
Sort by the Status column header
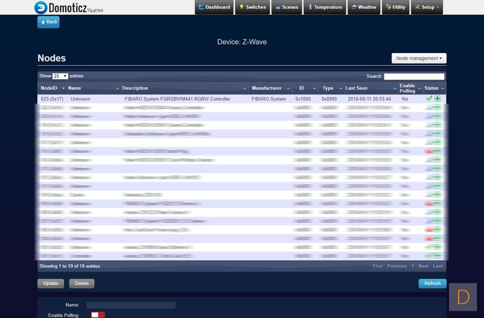tap(434, 88)
